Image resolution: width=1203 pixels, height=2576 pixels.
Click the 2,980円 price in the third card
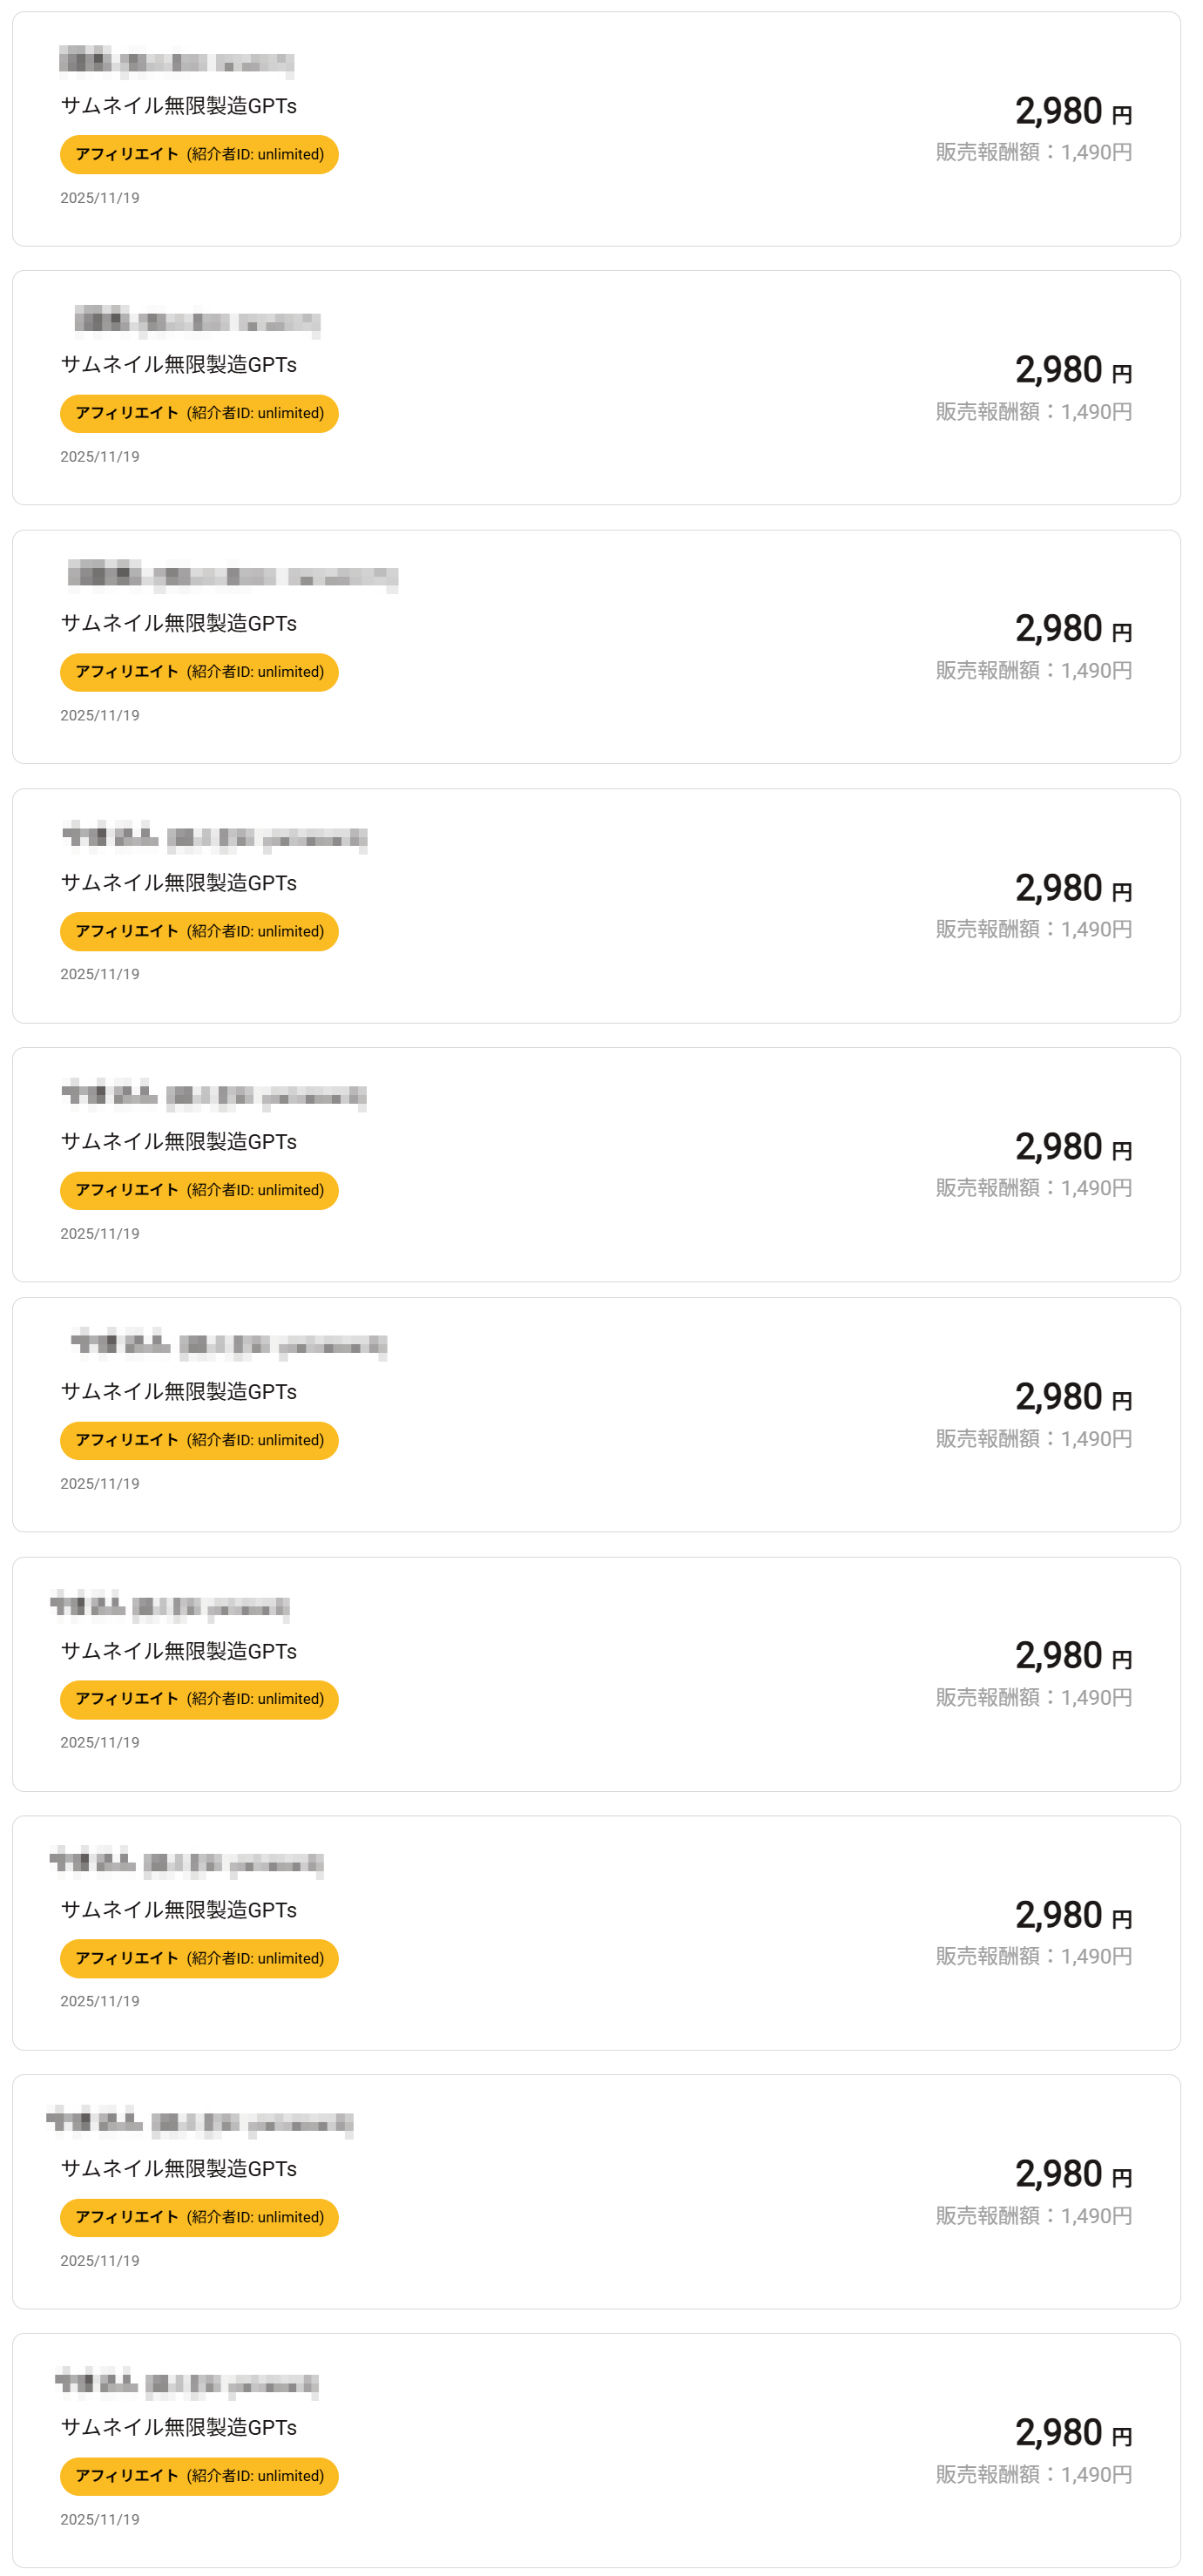(1072, 629)
